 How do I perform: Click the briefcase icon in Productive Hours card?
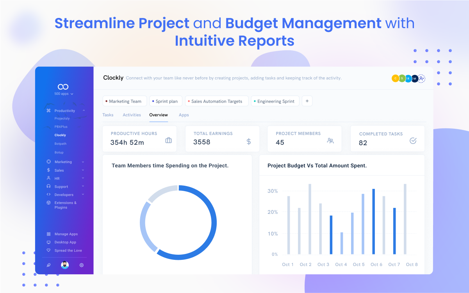point(168,140)
